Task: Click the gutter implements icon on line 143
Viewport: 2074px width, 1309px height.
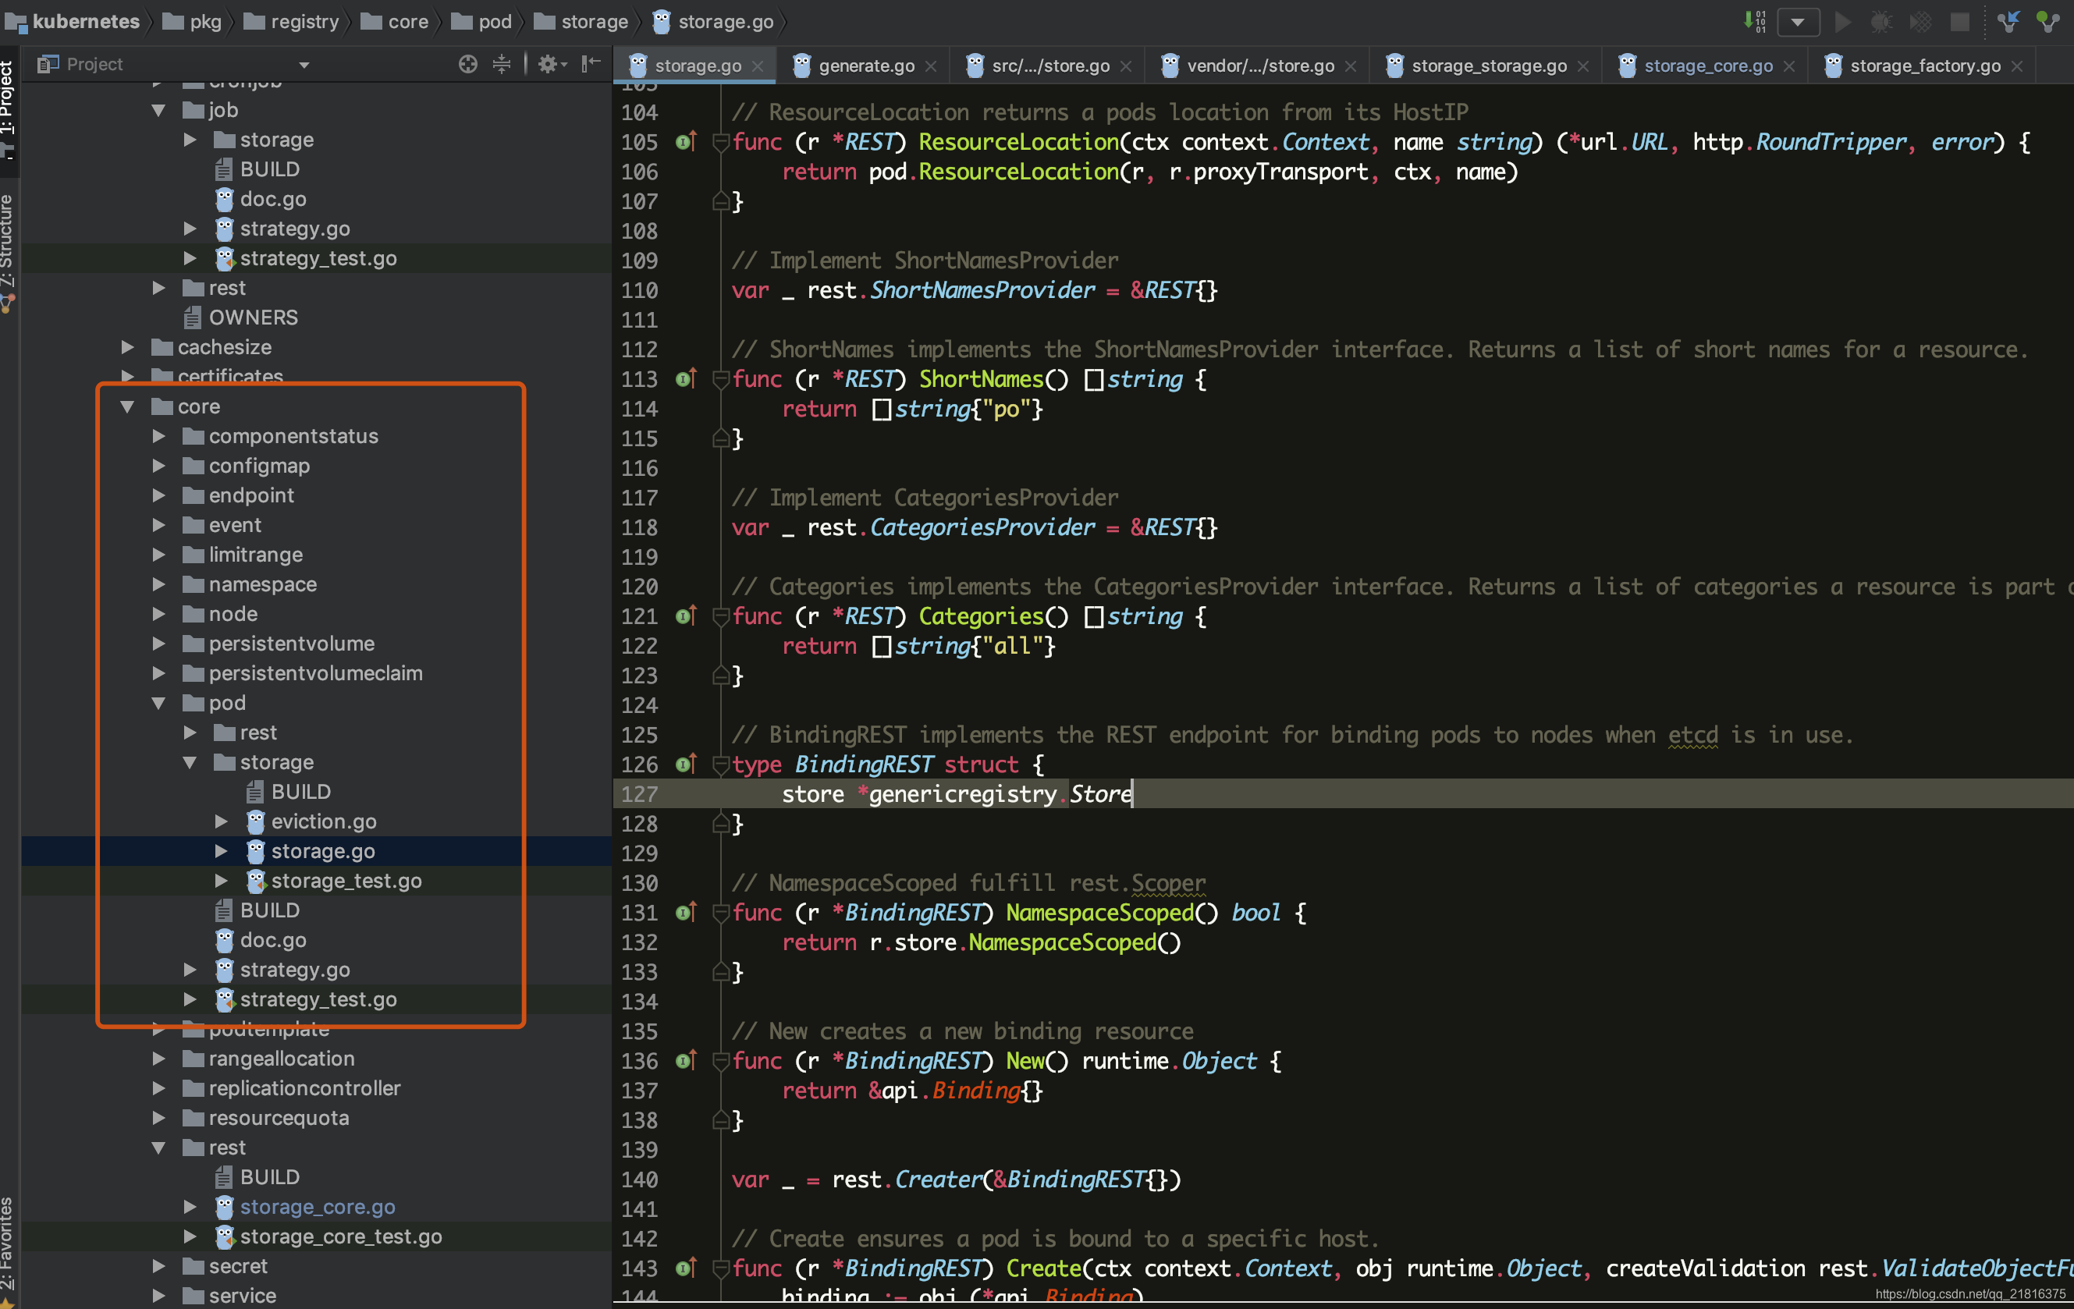Action: 686,1268
